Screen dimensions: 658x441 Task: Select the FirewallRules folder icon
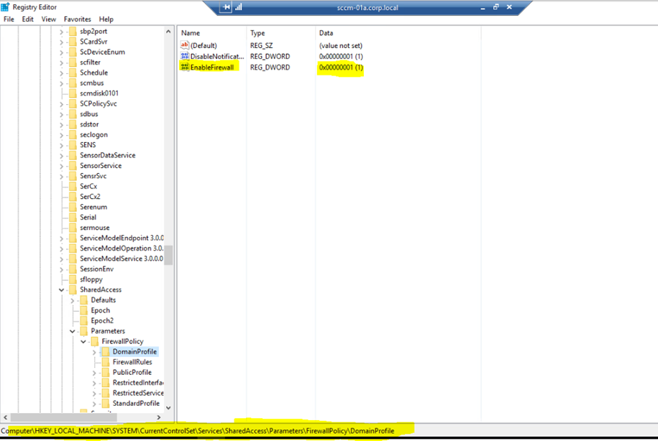106,362
